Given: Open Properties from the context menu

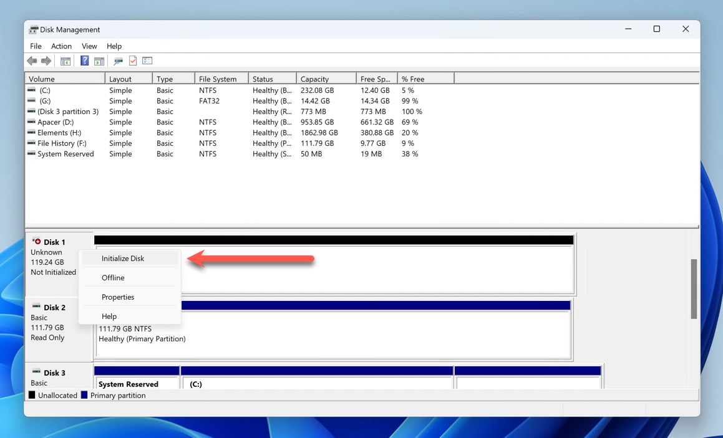Looking at the screenshot, I should (118, 297).
